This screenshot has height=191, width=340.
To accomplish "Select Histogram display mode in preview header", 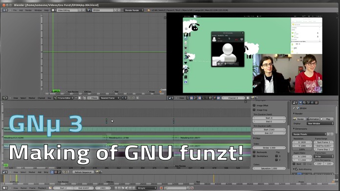I will (x=211, y=98).
